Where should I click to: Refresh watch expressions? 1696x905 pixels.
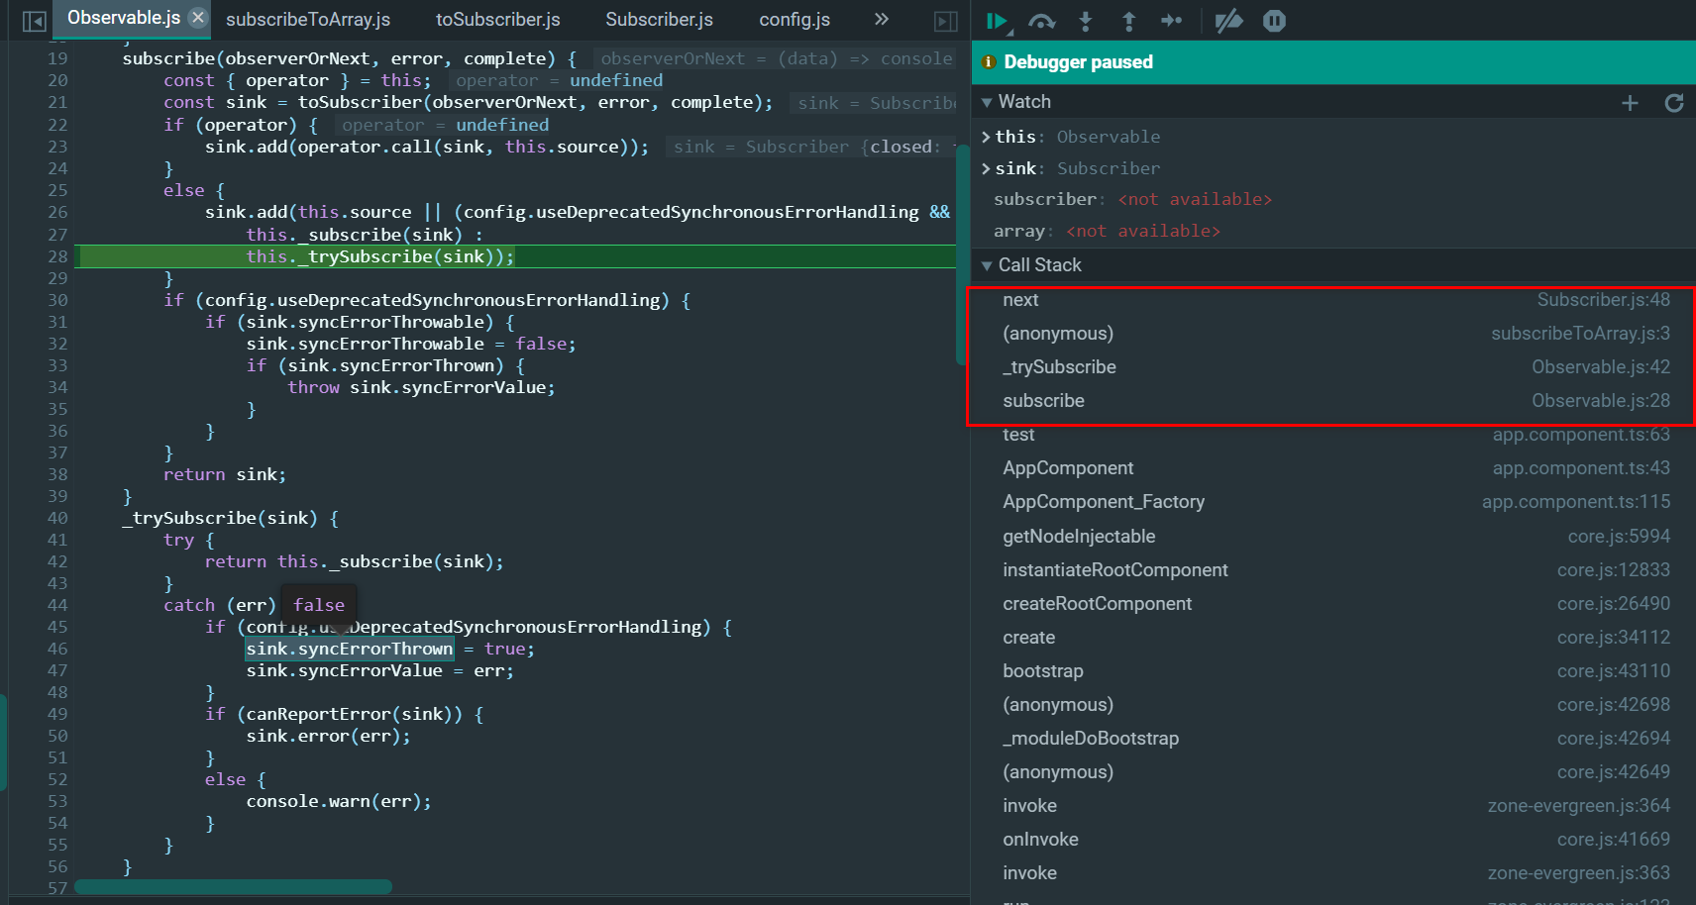coord(1674,102)
